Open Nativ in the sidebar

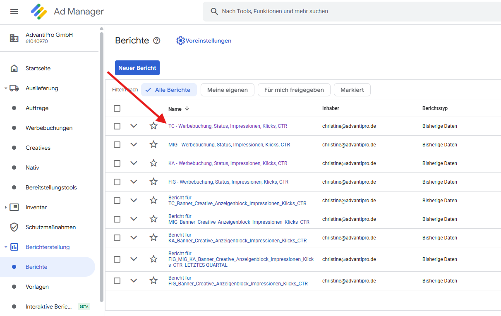[32, 168]
